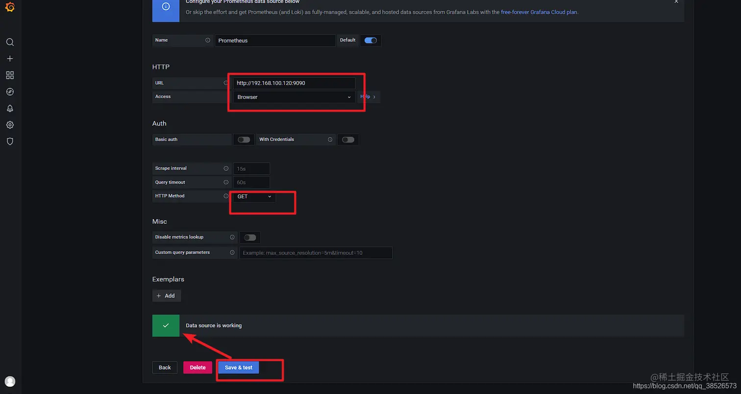Click the 'HTTP' section heading
Image resolution: width=741 pixels, height=394 pixels.
point(161,67)
